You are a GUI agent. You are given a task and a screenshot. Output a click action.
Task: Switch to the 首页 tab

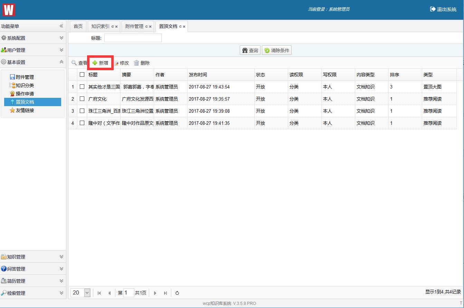tap(78, 26)
